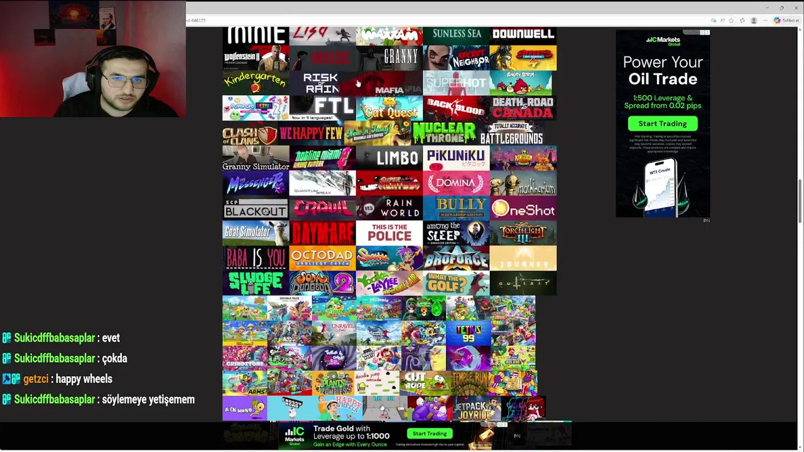804x452 pixels.
Task: Select the SCP Blackout tile
Action: [256, 208]
